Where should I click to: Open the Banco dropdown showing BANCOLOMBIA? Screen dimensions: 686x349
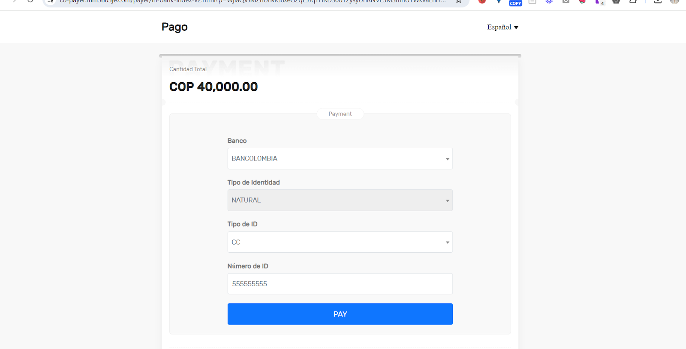340,158
